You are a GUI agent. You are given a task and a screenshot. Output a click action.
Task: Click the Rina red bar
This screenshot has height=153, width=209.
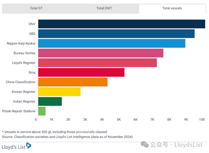click(82, 72)
